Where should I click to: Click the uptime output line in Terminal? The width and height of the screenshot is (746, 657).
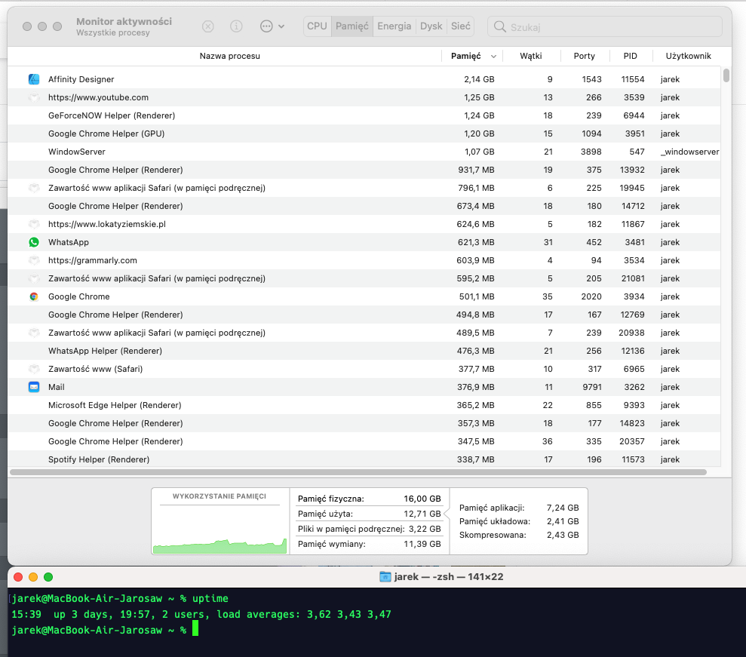point(201,614)
